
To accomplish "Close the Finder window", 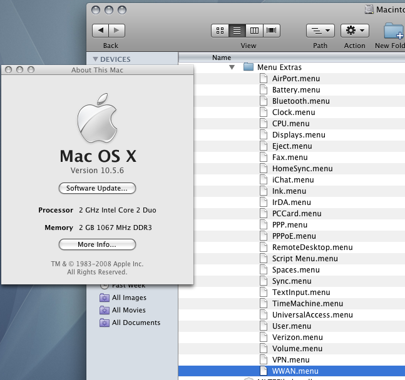I will click(96, 10).
